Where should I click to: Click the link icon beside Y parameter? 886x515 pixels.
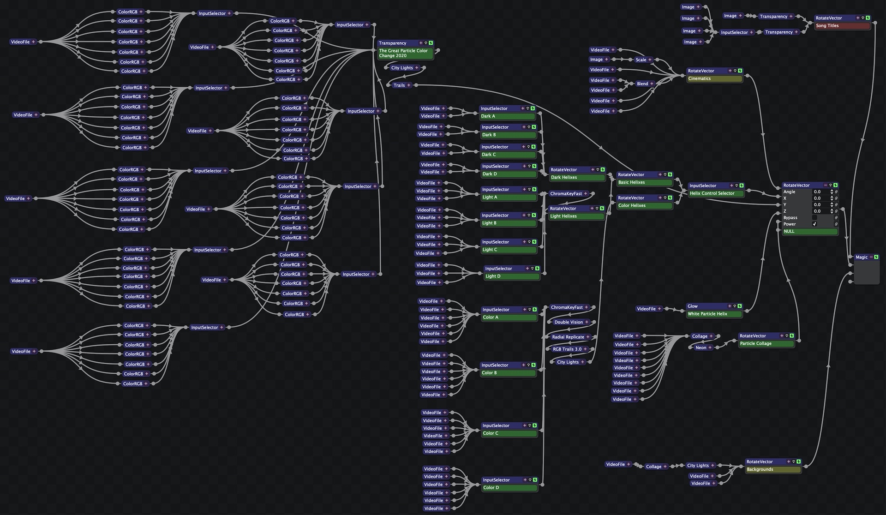[836, 204]
